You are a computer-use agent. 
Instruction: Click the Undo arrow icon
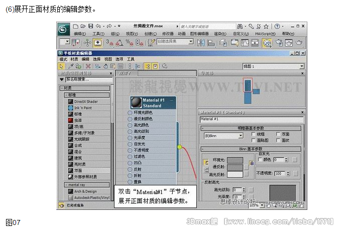click(98, 26)
